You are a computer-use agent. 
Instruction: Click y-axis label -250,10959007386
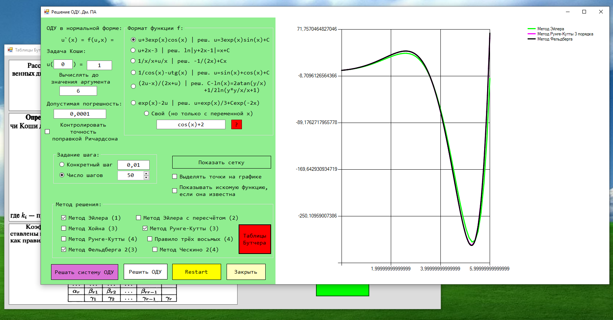pos(317,216)
